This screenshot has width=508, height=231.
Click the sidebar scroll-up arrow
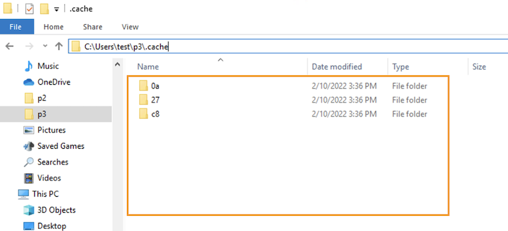[x=117, y=65]
